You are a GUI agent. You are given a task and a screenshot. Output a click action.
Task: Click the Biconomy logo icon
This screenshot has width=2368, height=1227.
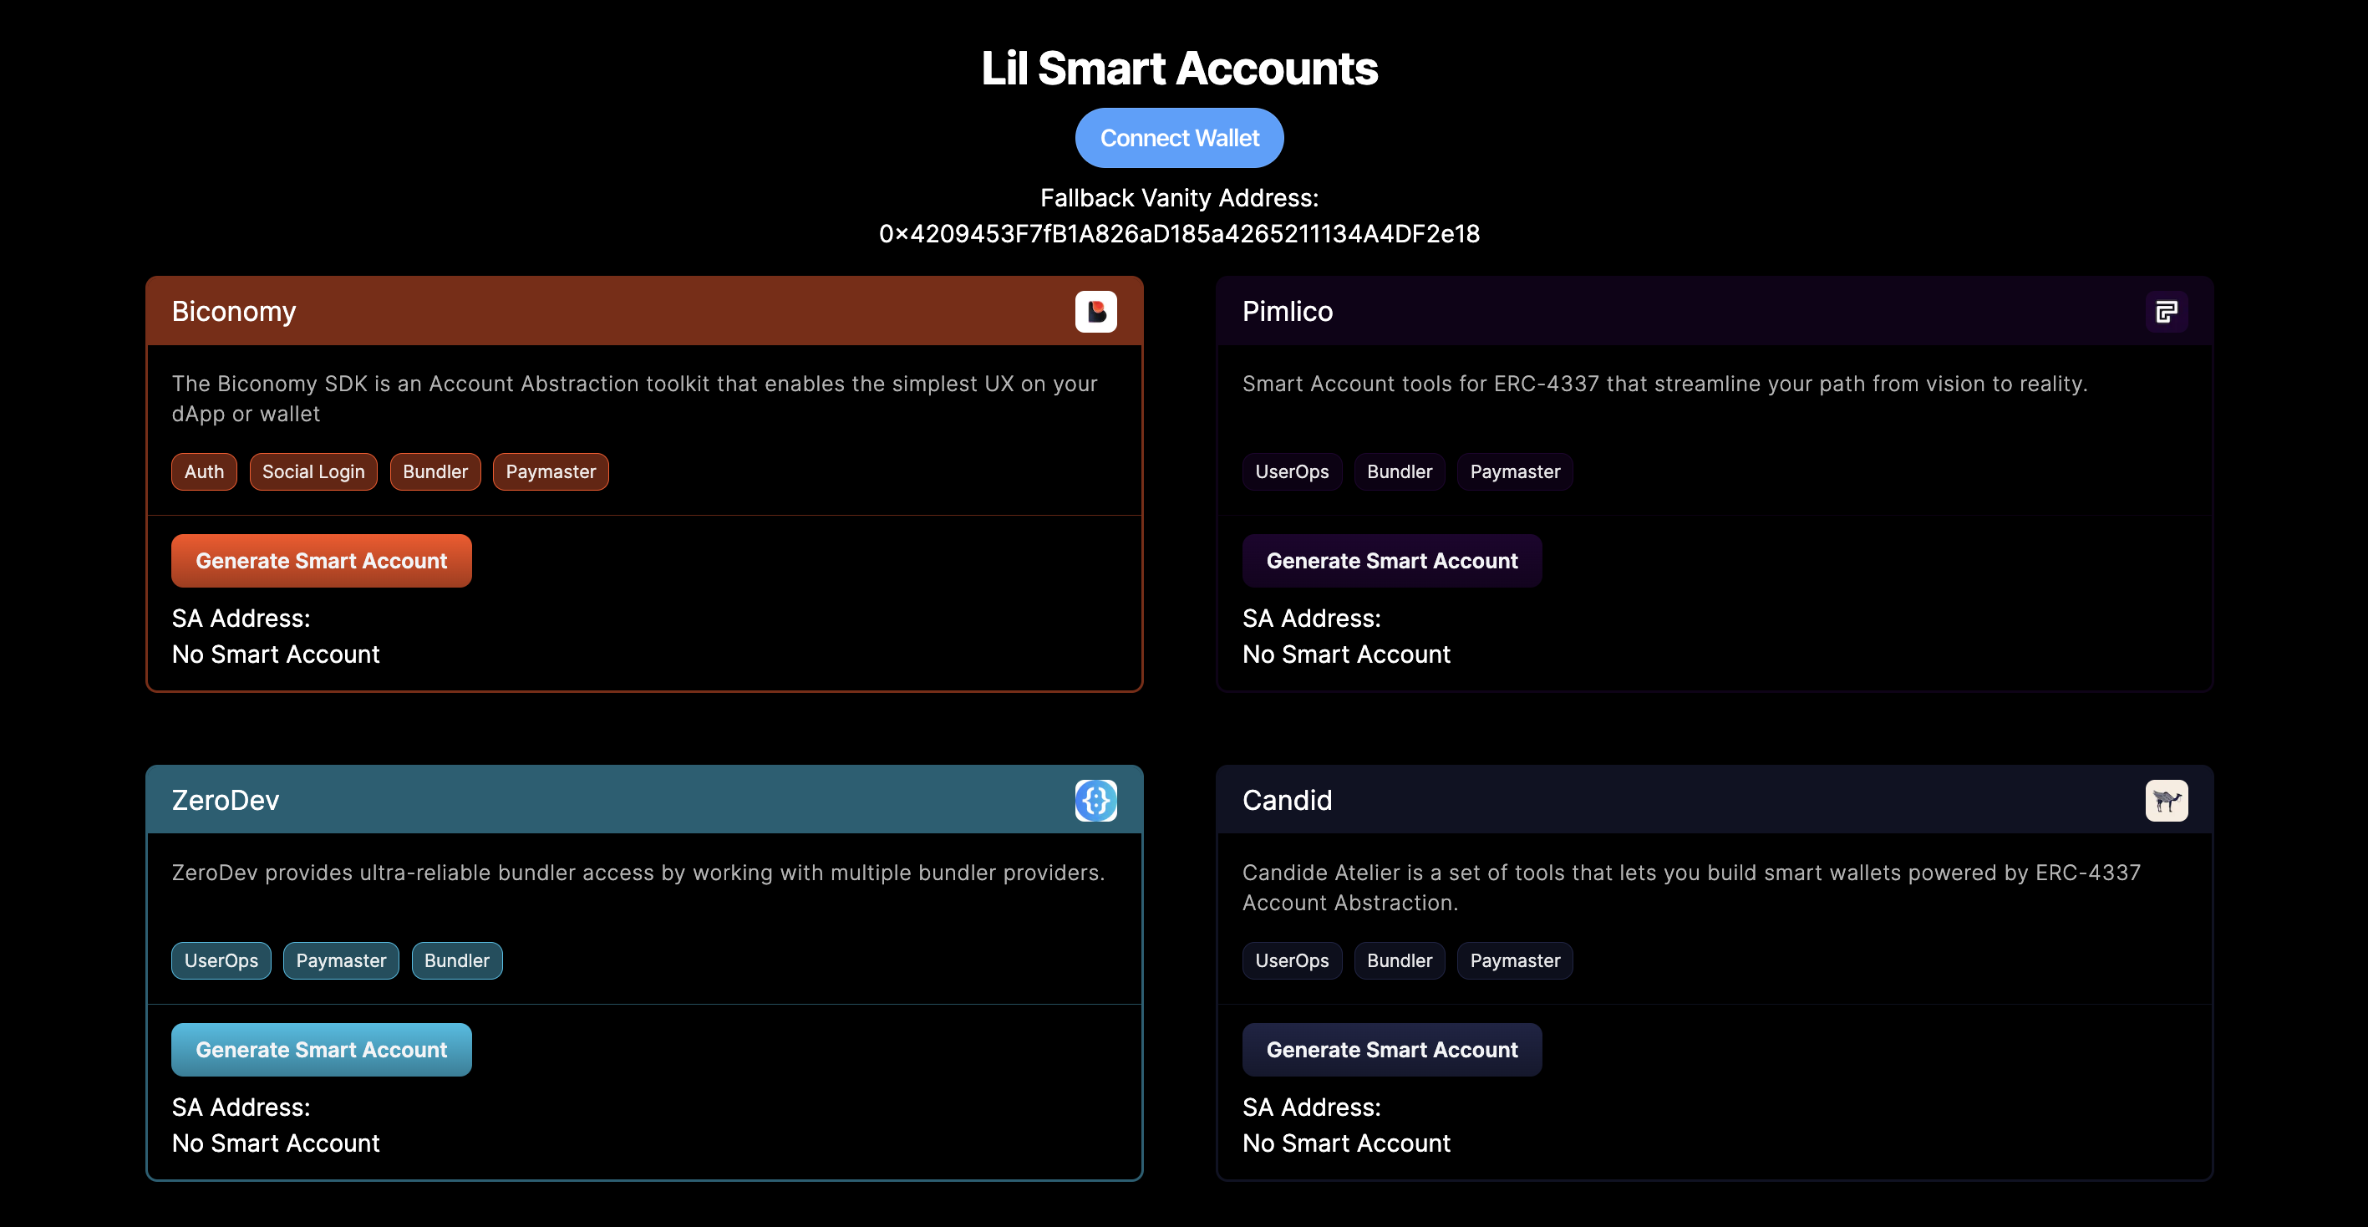pos(1095,311)
